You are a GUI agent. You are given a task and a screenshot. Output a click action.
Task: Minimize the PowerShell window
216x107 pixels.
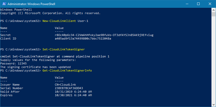click(187, 4)
